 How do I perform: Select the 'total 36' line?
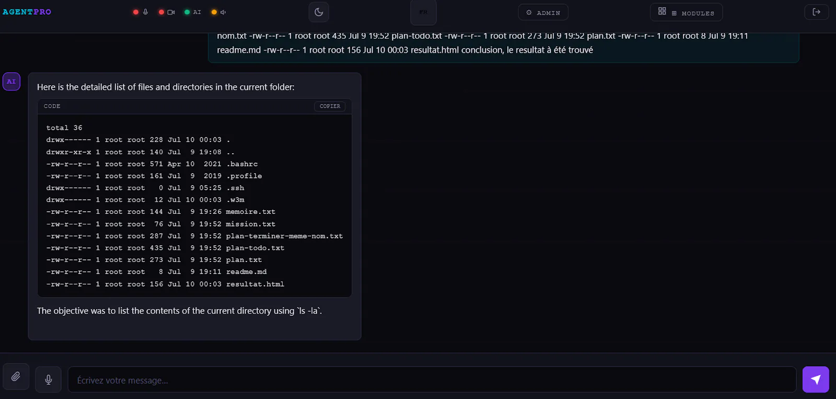tap(64, 128)
